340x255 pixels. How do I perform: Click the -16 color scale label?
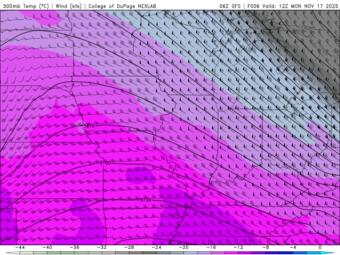coord(211,247)
